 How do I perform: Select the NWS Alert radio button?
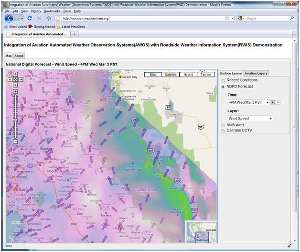(x=223, y=125)
